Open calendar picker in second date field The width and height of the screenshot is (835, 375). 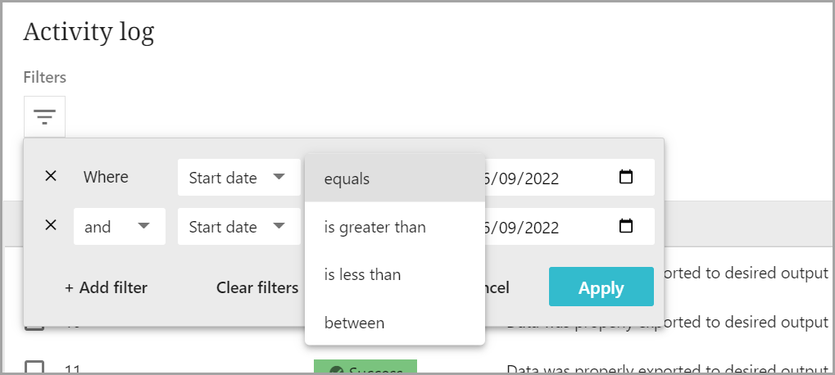click(626, 226)
